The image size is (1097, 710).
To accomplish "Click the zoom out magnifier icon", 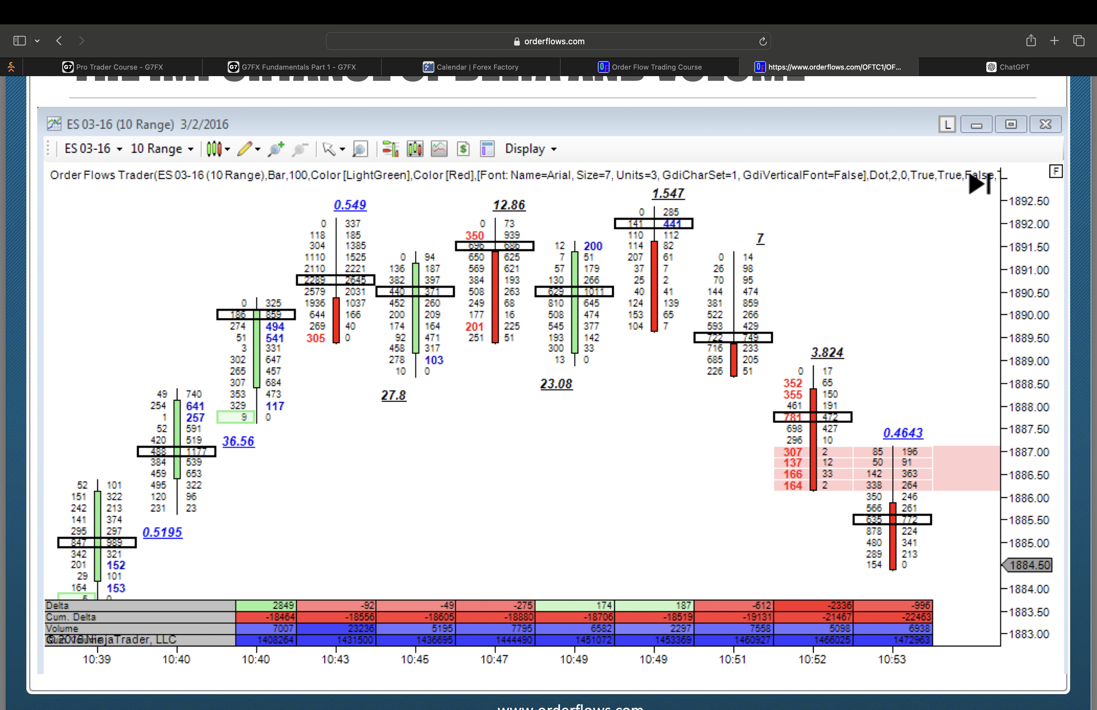I will [300, 149].
